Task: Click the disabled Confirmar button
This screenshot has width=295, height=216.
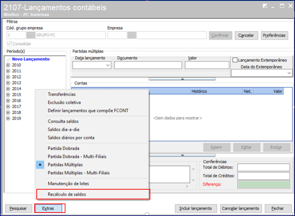Action: coord(220,35)
